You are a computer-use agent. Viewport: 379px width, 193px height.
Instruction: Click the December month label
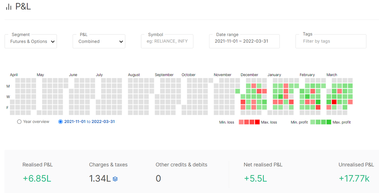(x=250, y=75)
